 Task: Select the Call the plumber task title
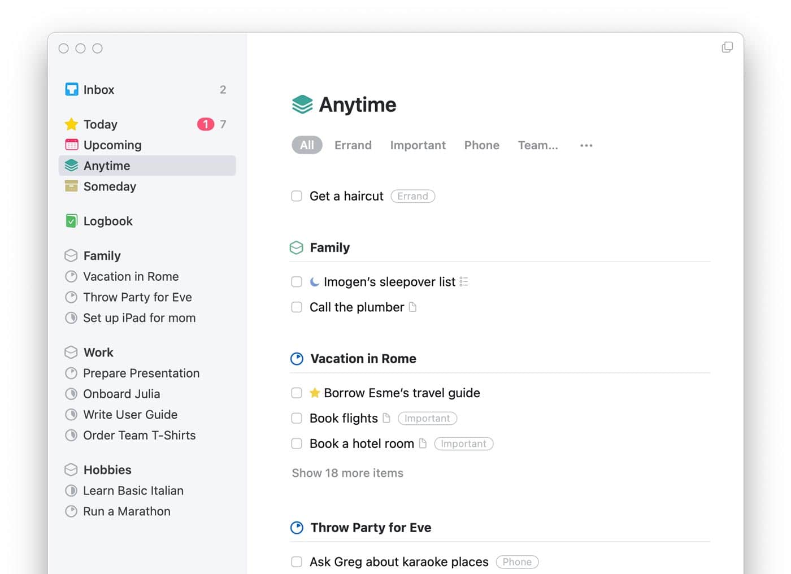[357, 307]
